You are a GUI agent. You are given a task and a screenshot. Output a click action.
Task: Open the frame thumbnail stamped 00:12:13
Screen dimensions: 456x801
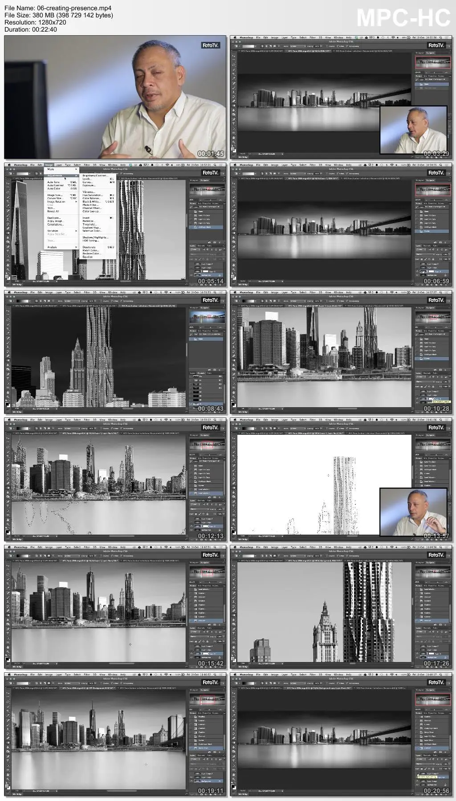coord(115,479)
